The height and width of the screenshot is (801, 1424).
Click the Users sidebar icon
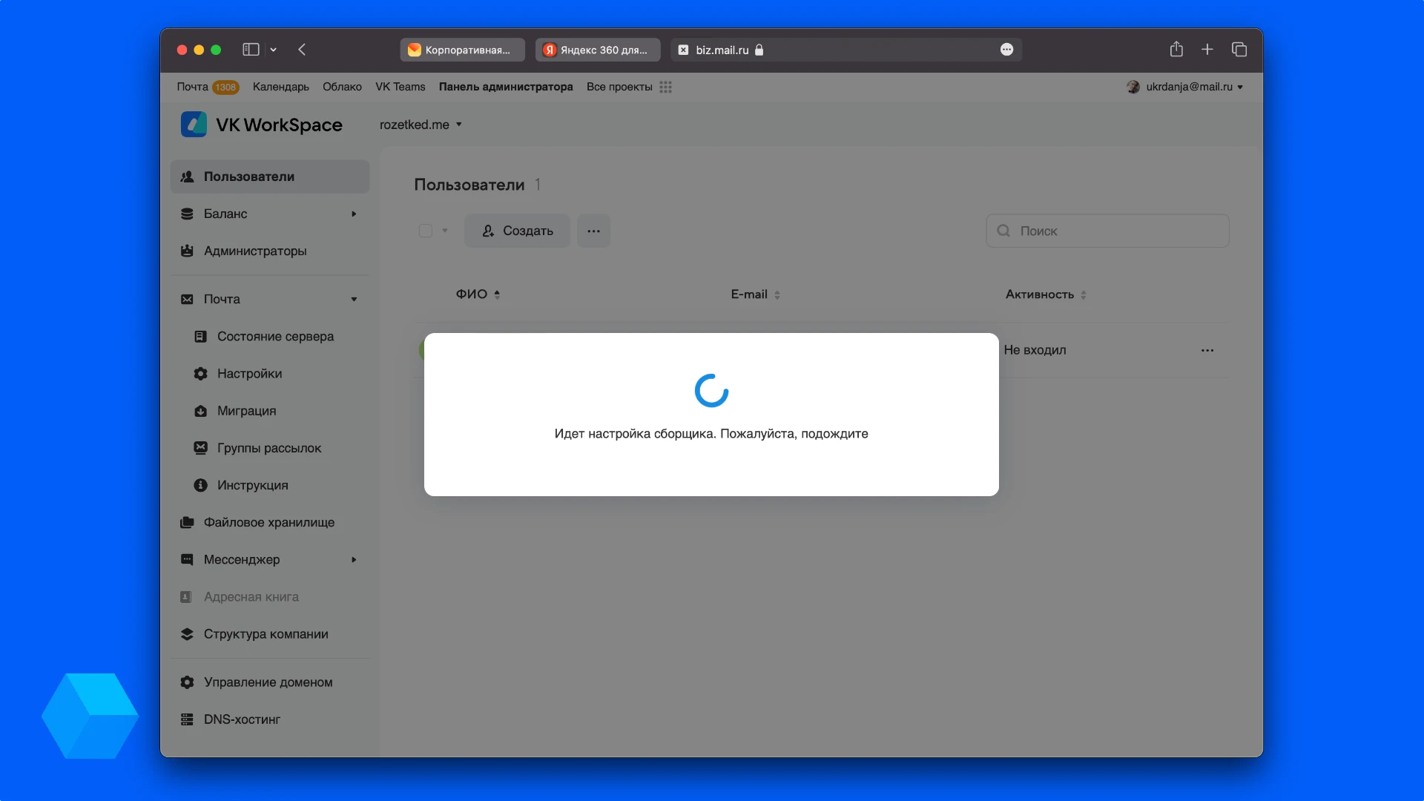[187, 177]
